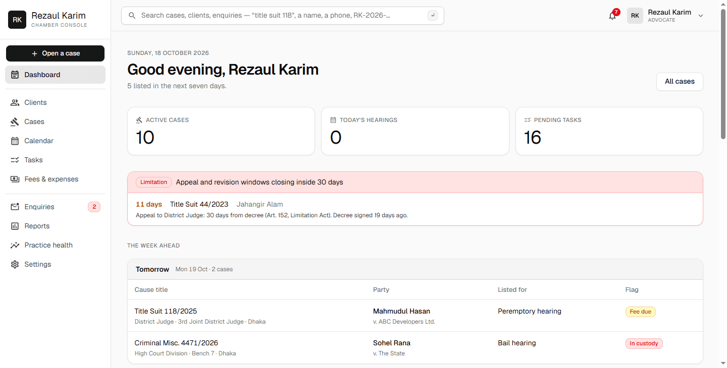Click the enter key icon in search
Viewport: 727px width, 368px height.
[432, 16]
